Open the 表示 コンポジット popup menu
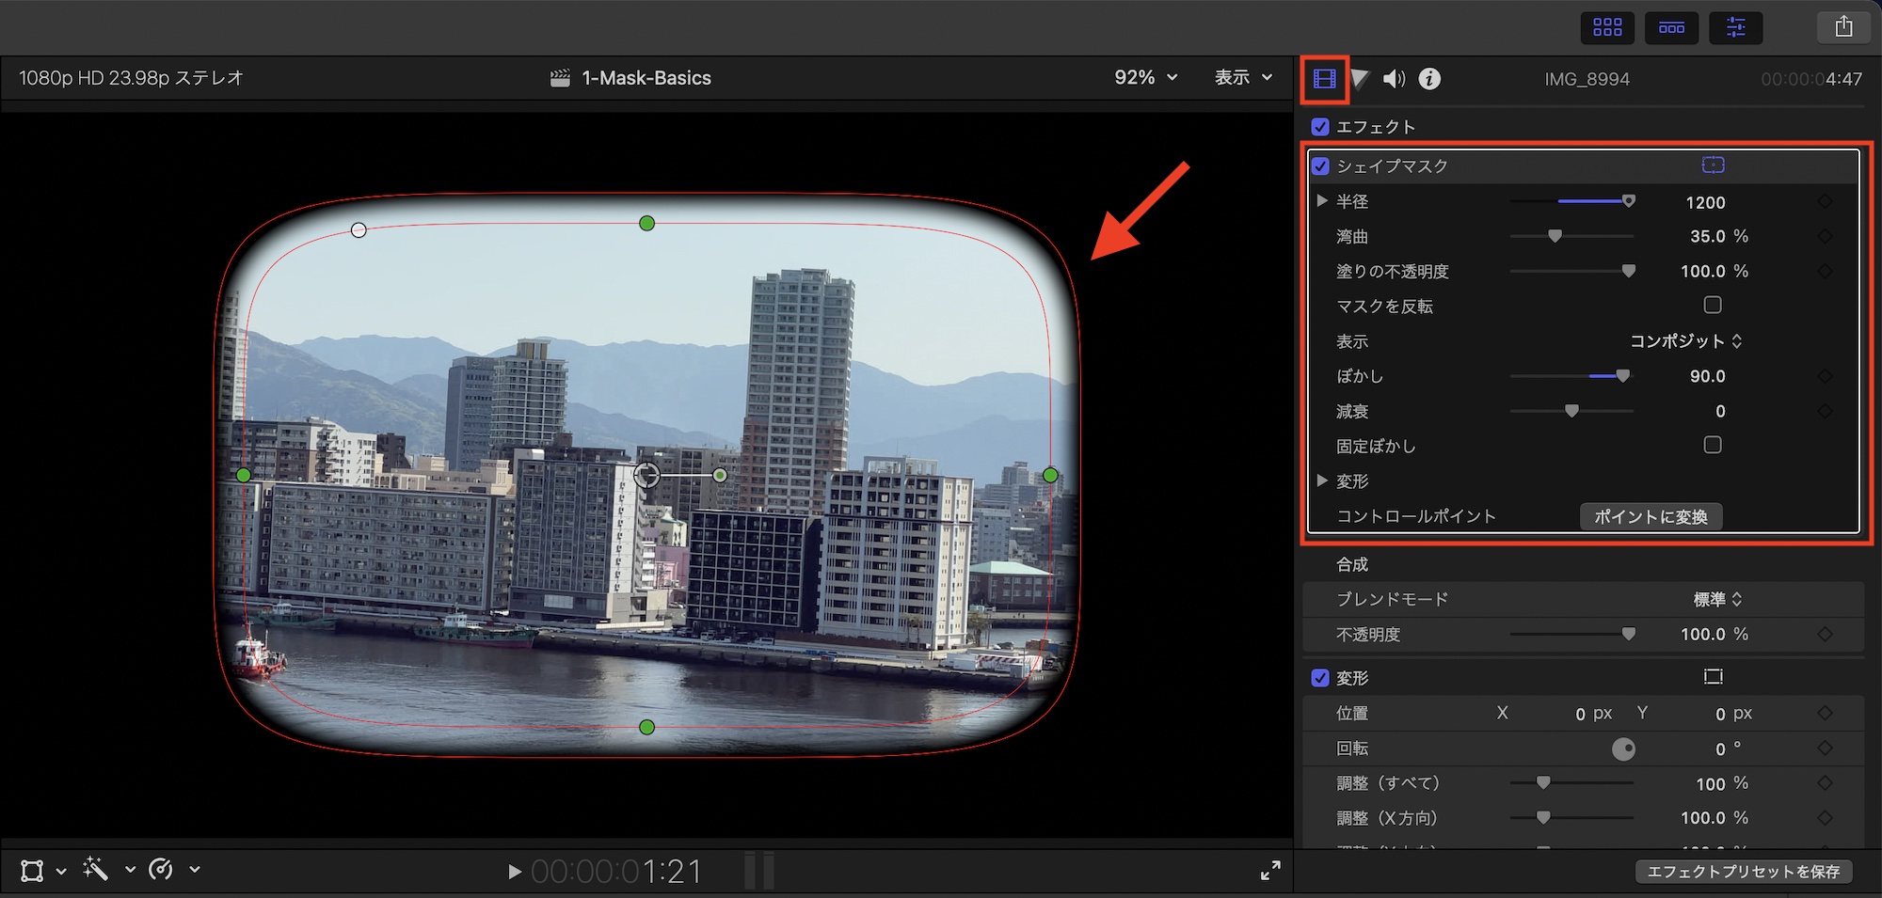The width and height of the screenshot is (1882, 898). click(x=1686, y=341)
